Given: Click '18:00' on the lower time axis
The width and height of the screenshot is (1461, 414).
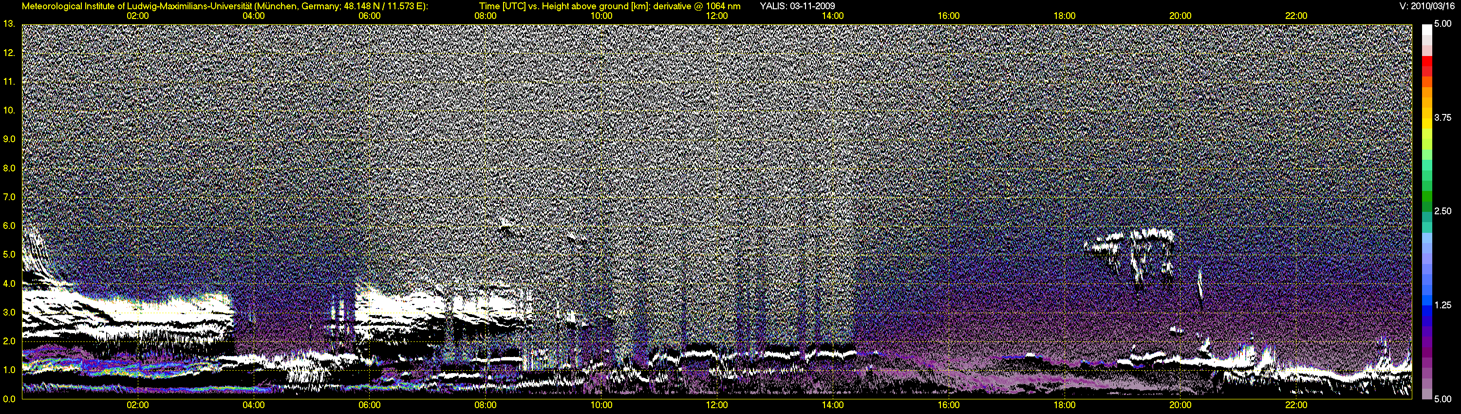Looking at the screenshot, I should coord(1065,405).
